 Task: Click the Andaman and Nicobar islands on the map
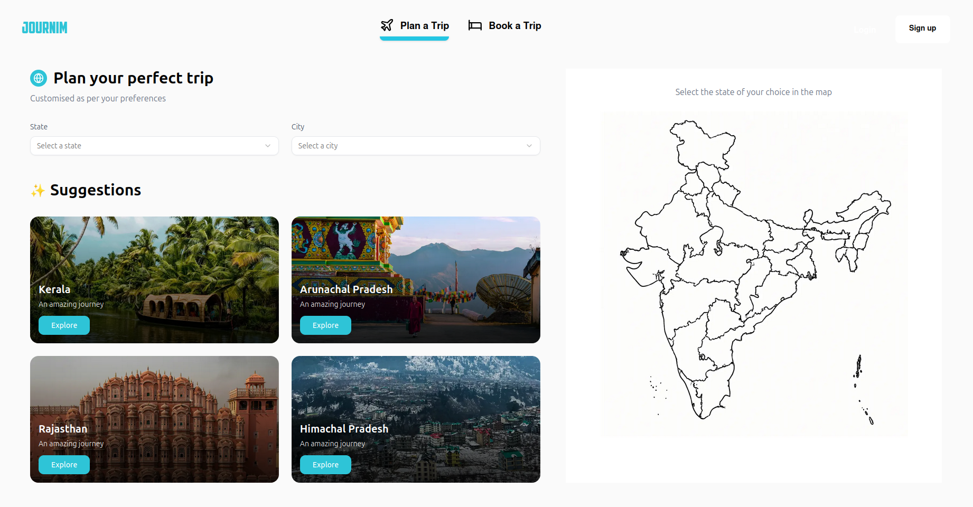(858, 367)
